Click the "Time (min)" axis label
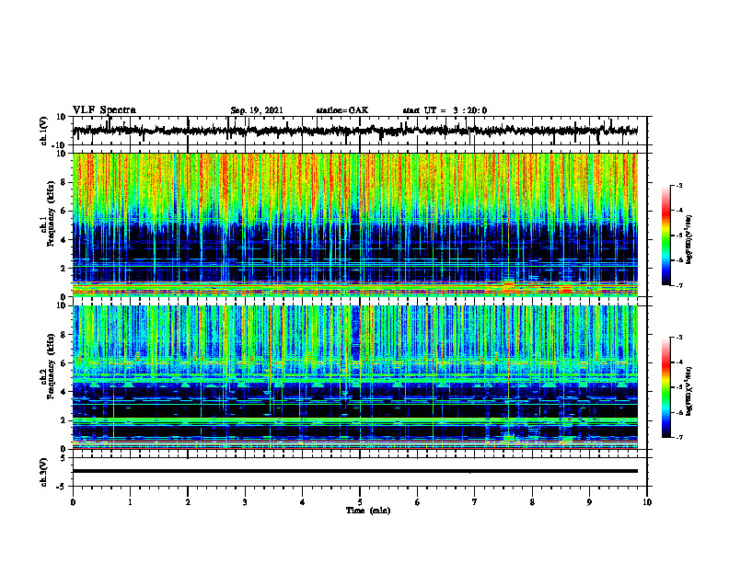Viewport: 729px width, 563px height. click(x=368, y=511)
